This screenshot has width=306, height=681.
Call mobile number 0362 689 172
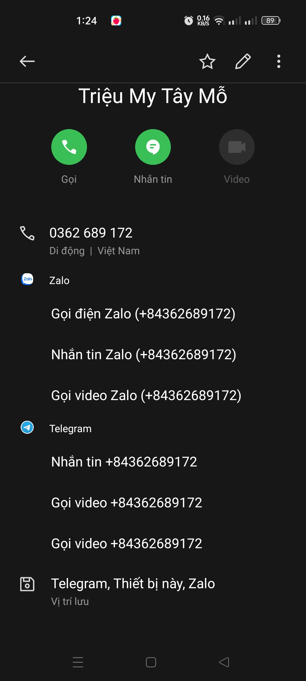pos(153,241)
